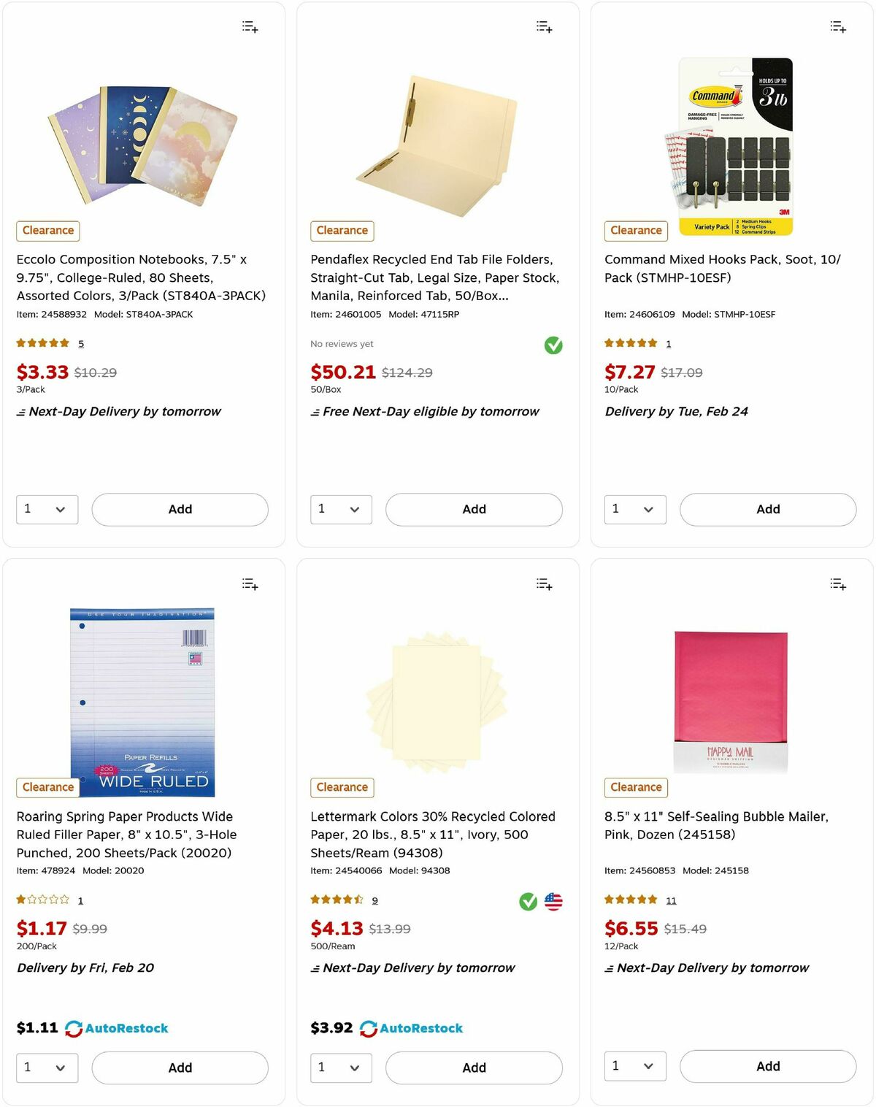Open the 5 reviews link for Eccolo notebooks

pos(80,343)
